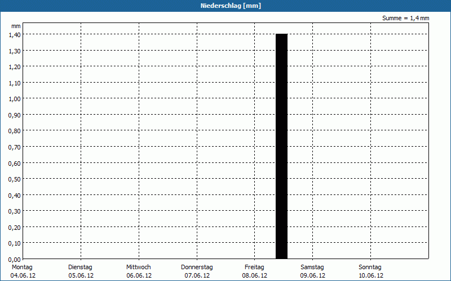Click the Donnerstag axis label

197,267
